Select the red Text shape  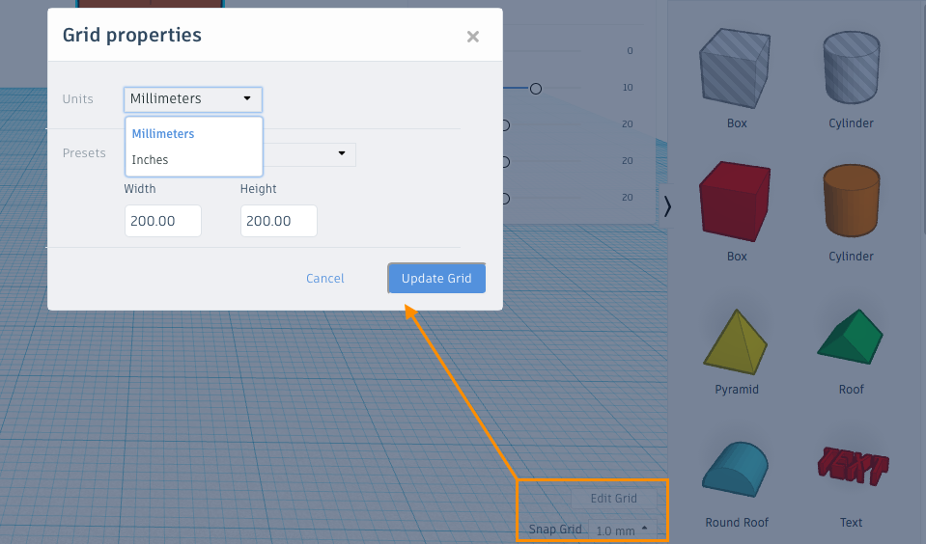click(x=853, y=466)
